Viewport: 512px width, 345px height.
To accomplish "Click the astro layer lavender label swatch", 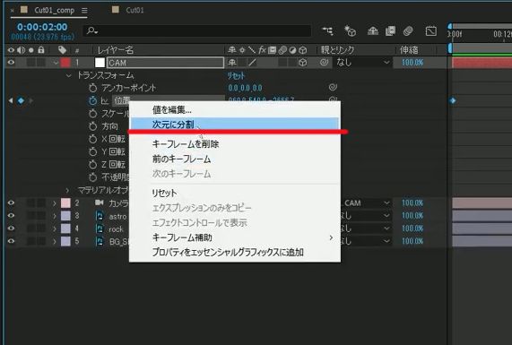I will (x=65, y=216).
